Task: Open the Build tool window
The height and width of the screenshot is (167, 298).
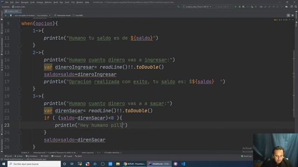Action: tap(79, 156)
